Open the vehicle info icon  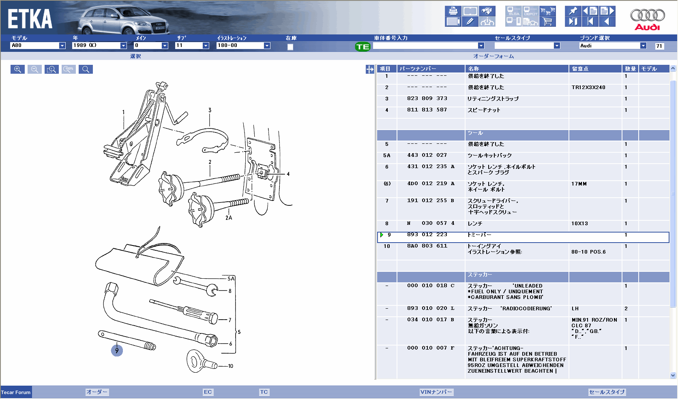pos(487,21)
